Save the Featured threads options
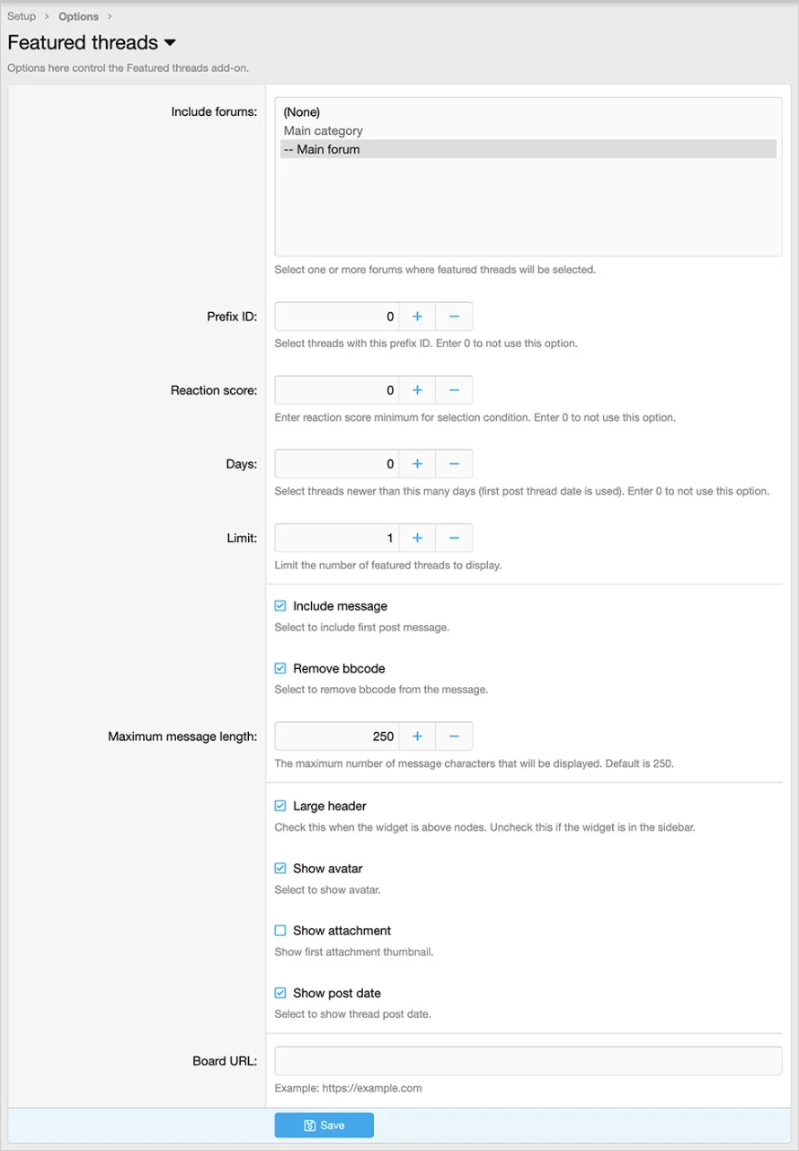 (324, 1125)
